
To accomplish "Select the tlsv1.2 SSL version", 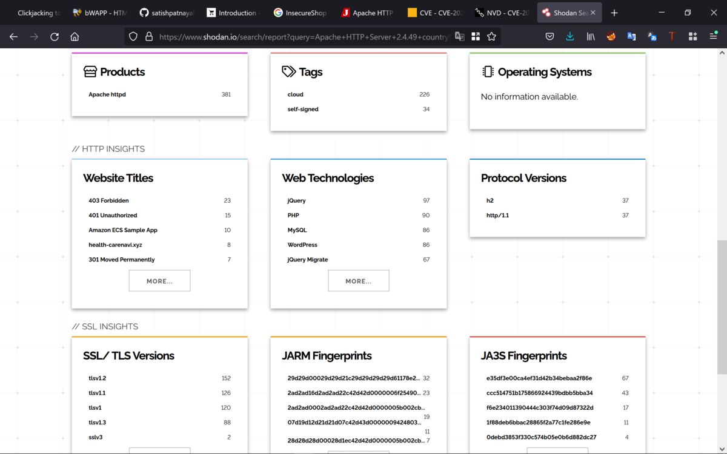I will tap(98, 378).
